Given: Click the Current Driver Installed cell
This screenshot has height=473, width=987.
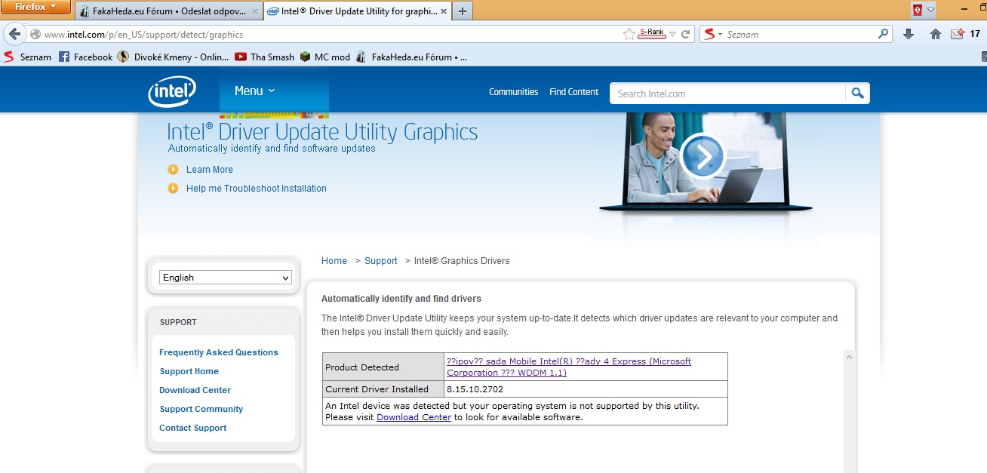Looking at the screenshot, I should 383,389.
